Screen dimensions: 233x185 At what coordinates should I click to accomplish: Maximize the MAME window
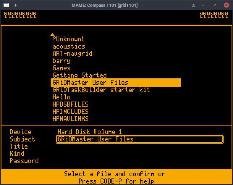pos(215,5)
